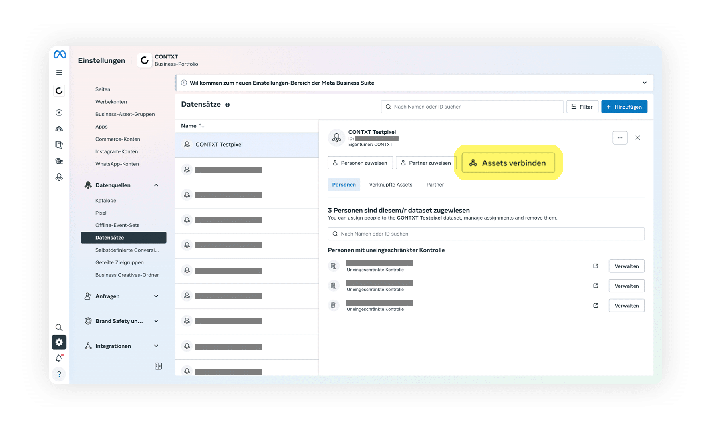711x433 pixels.
Task: Open the people group icon in the left rail
Action: [x=59, y=129]
